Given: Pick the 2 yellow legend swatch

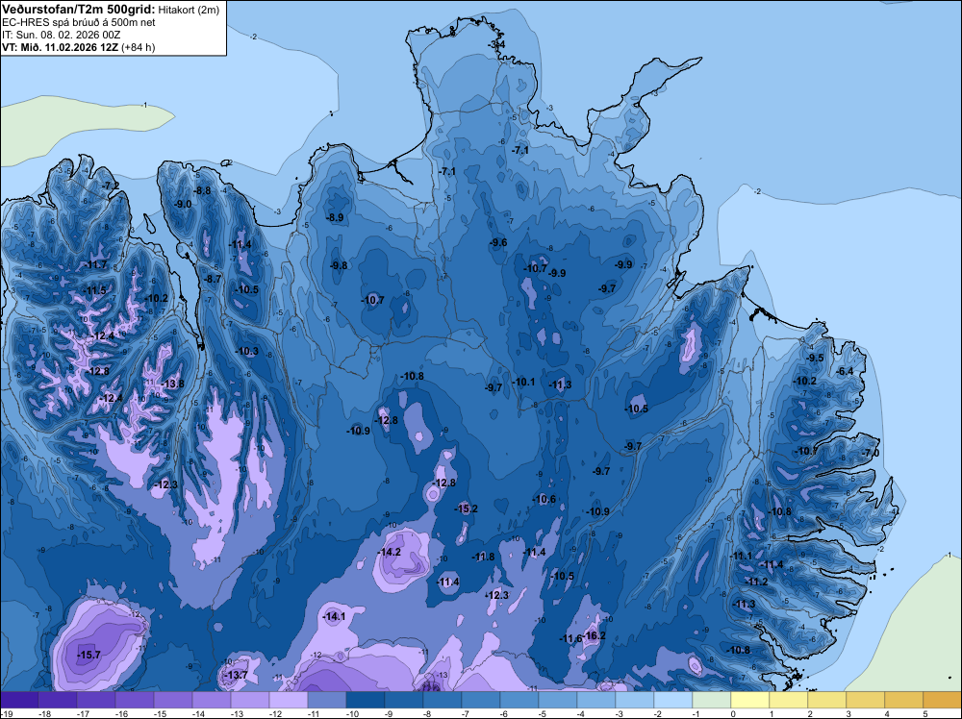Looking at the screenshot, I should 827,700.
